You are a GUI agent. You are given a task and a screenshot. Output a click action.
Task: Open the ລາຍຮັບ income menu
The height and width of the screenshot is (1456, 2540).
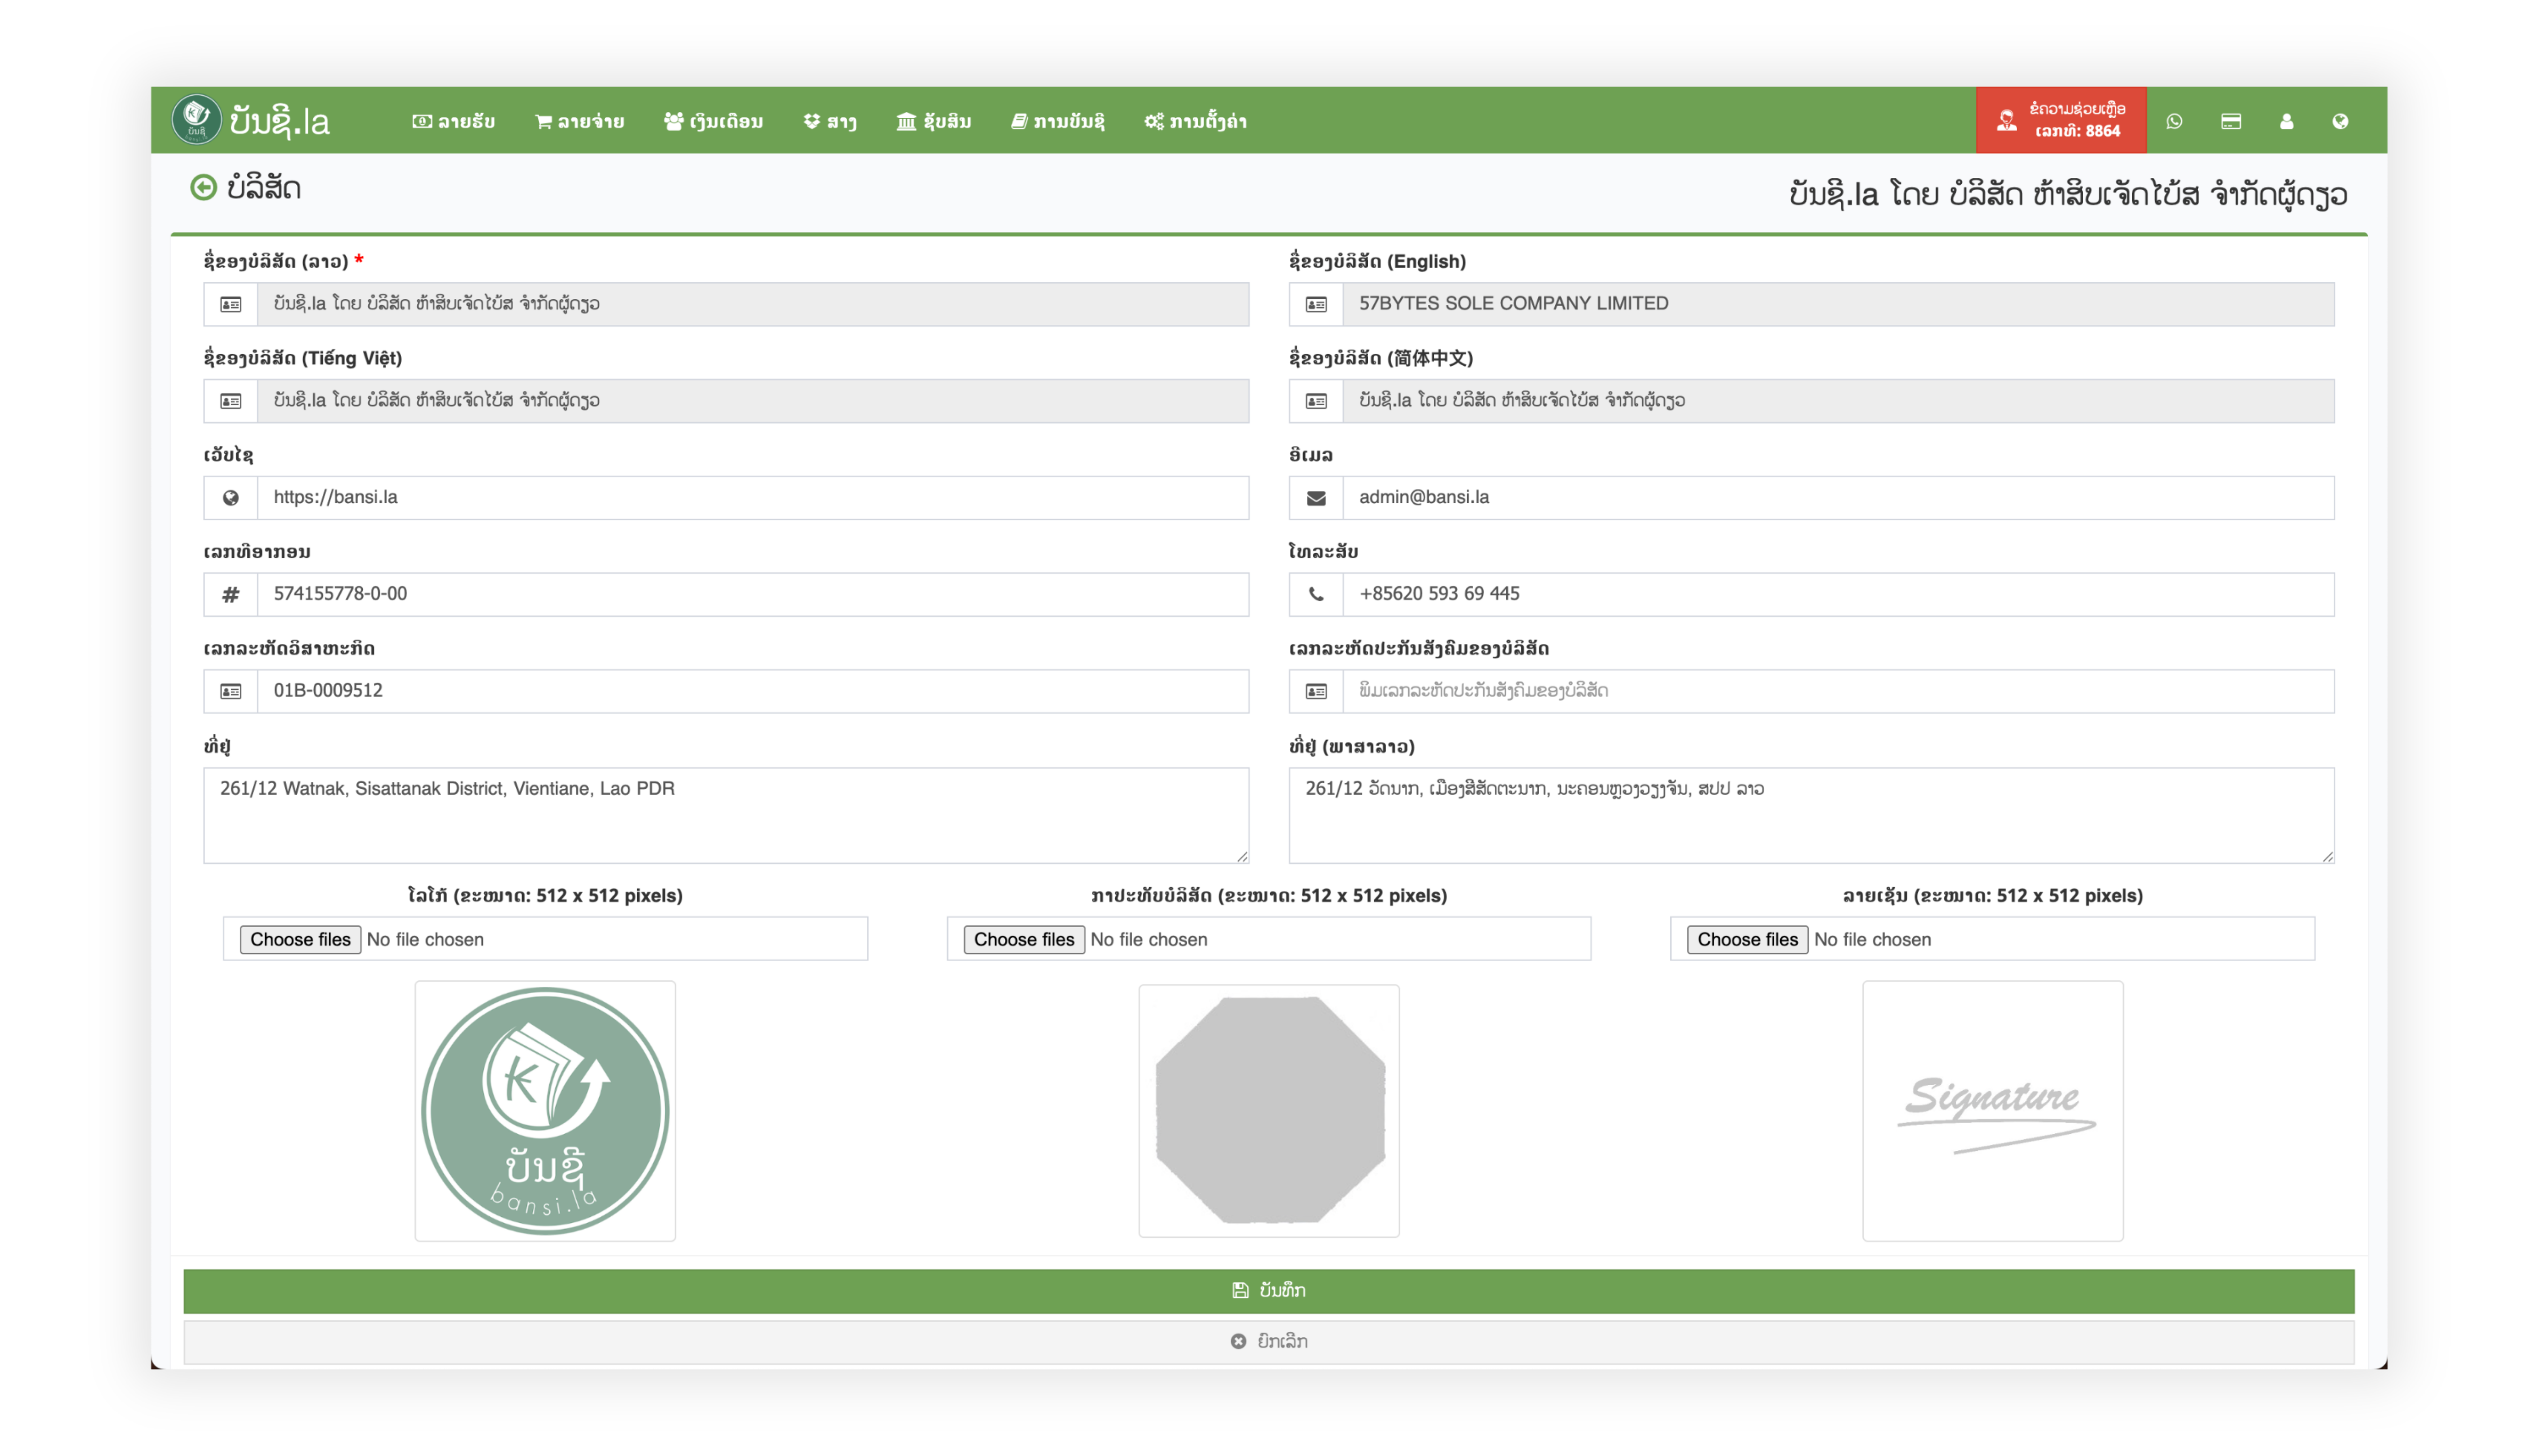tap(453, 121)
